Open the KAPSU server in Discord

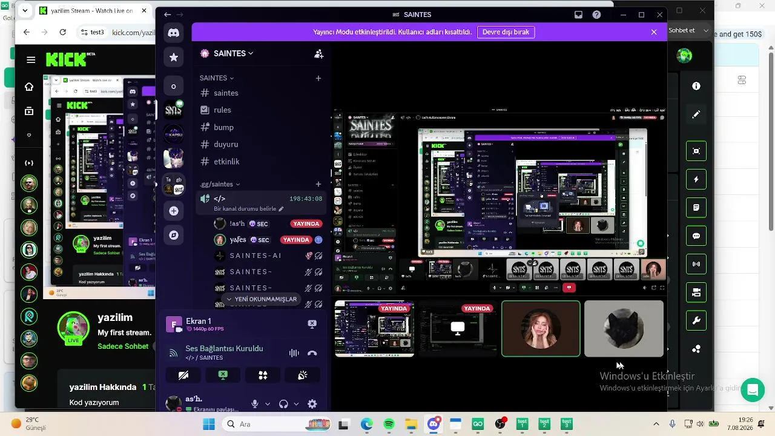click(x=174, y=133)
